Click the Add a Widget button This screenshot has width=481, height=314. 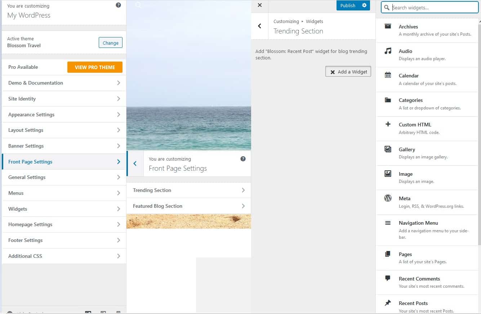pyautogui.click(x=348, y=72)
